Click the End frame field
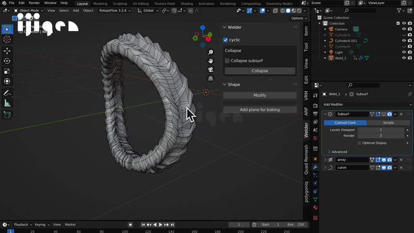The height and width of the screenshot is (233, 414). [x=297, y=225]
